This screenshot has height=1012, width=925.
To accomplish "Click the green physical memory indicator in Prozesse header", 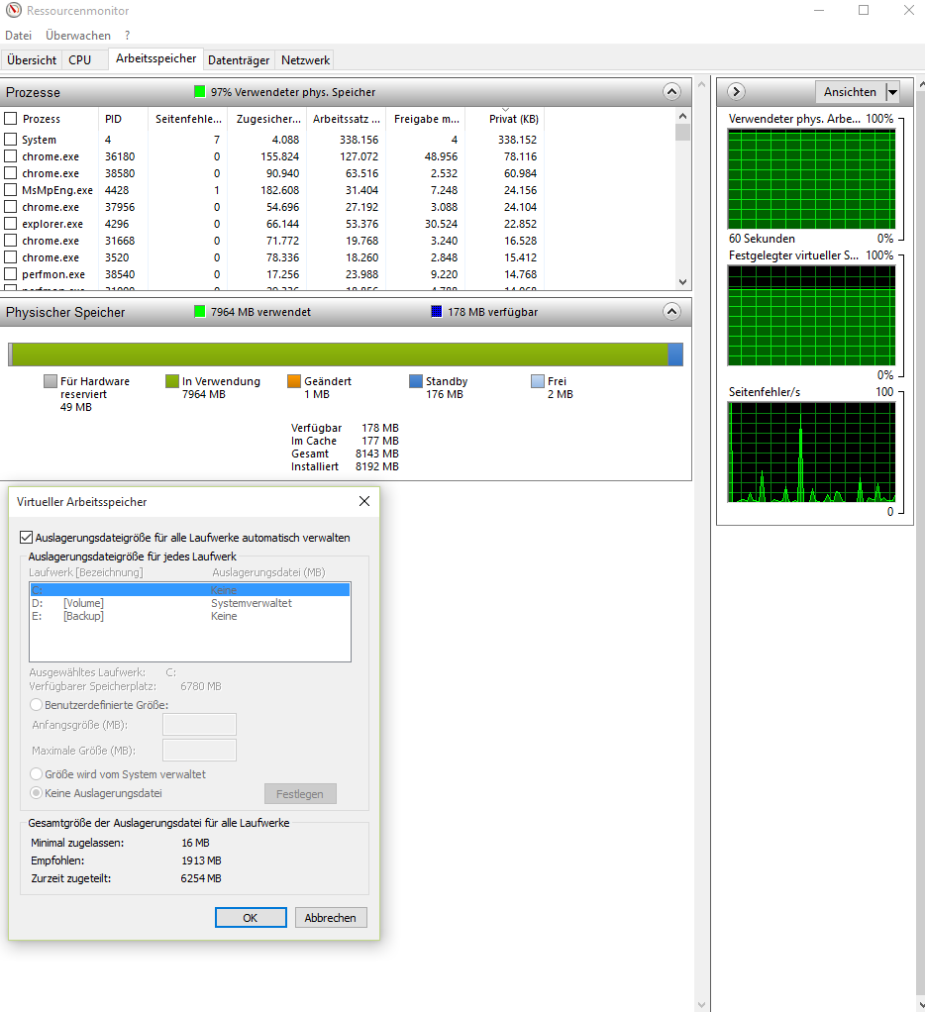I will coord(199,92).
